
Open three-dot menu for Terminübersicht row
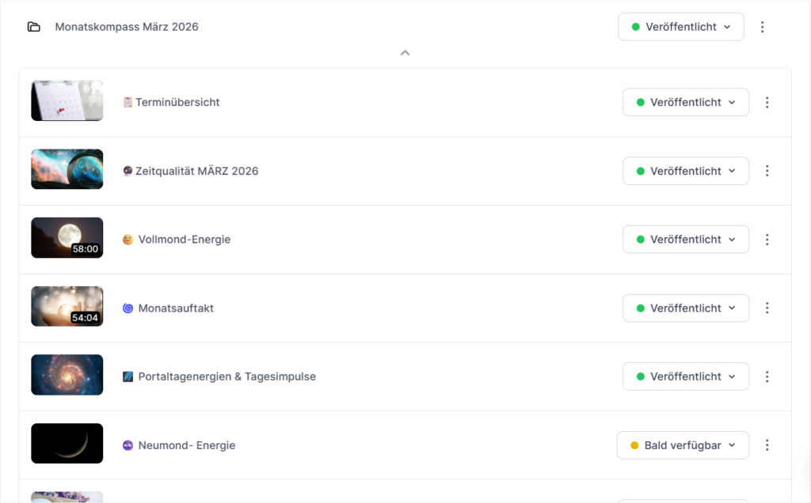(766, 102)
